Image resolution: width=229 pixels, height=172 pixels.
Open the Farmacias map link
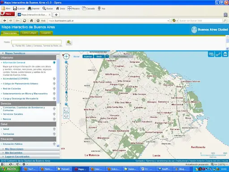[8, 134]
